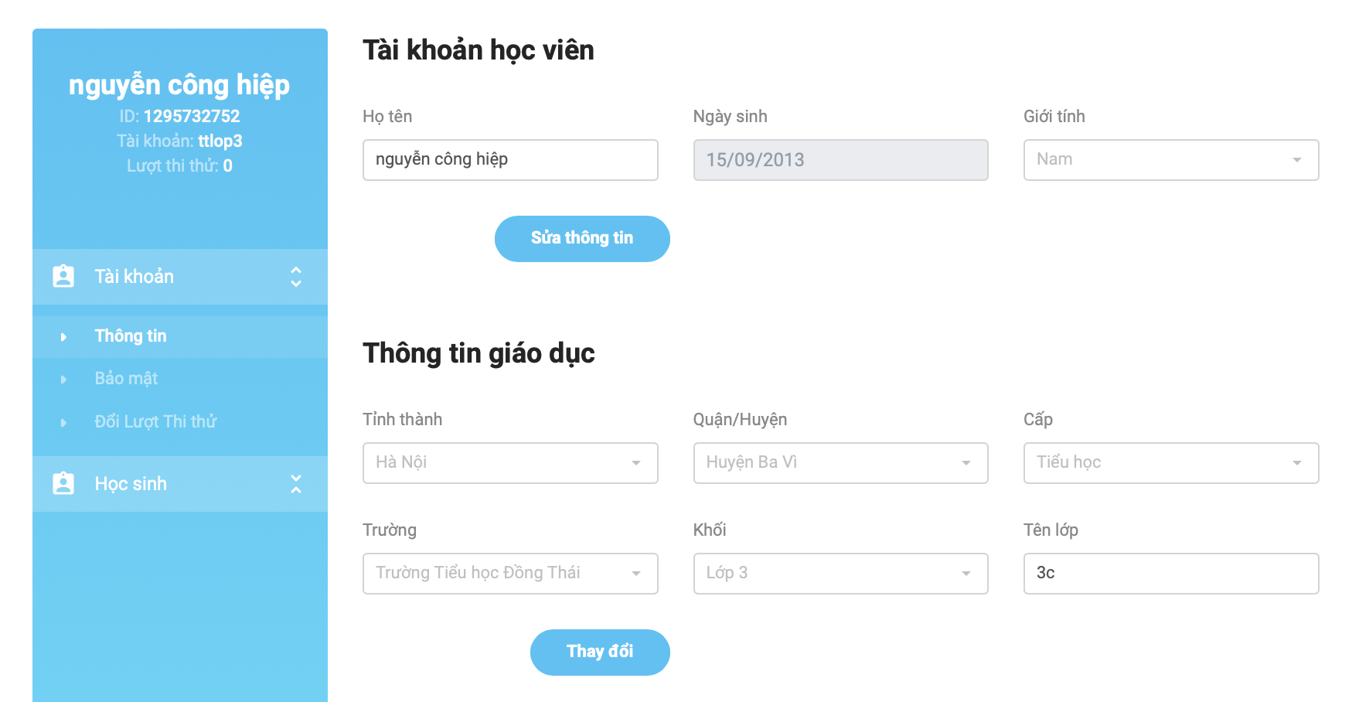Open the Trường school dropdown
This screenshot has height=702, width=1359.
[509, 574]
